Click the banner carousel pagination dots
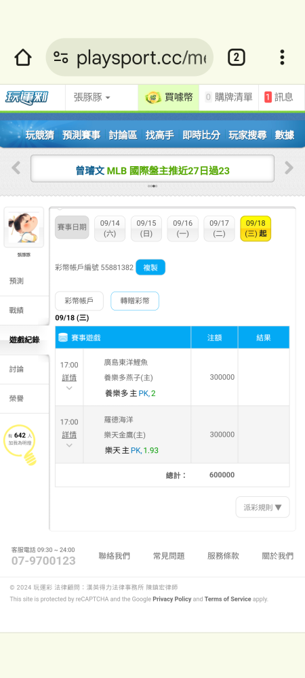 [152, 186]
